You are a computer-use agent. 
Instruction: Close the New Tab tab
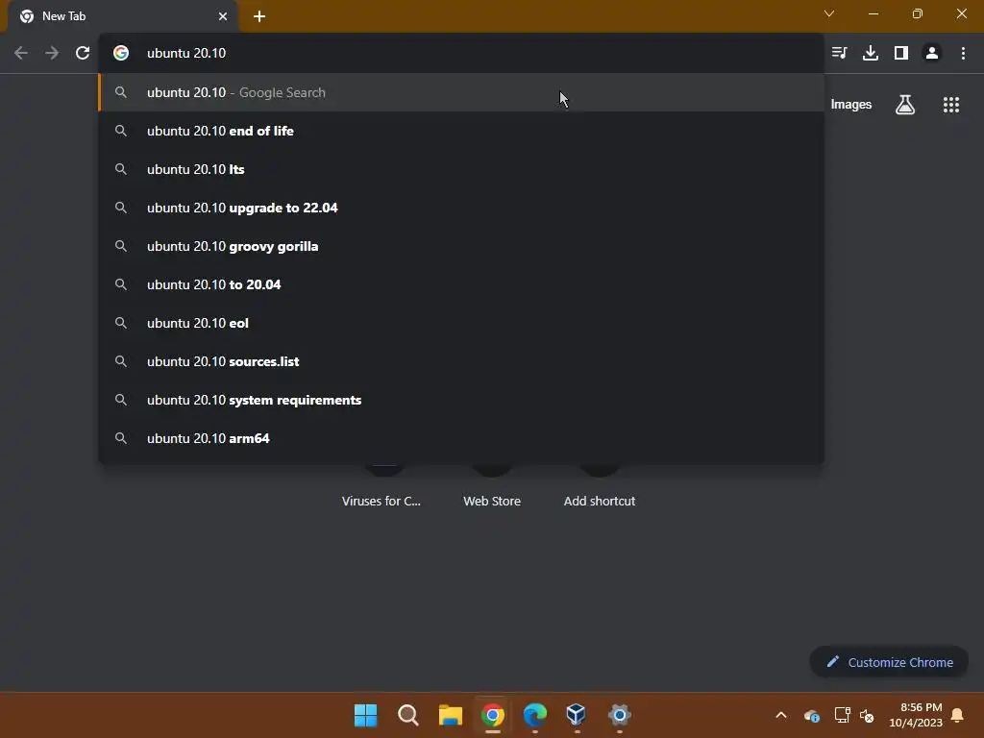223,16
